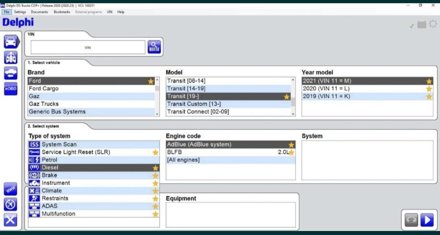Open the Documents menu
Viewport: 440px width, 235px height.
coord(39,12)
